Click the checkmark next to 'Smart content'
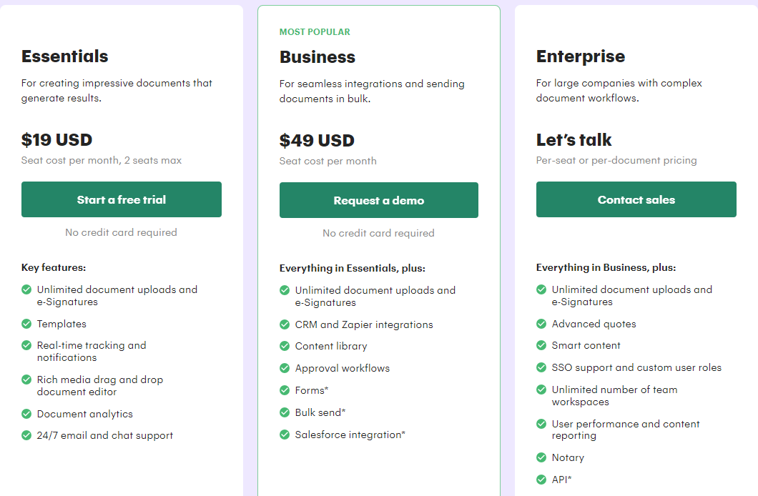Screen dimensions: 758x496 pos(541,345)
